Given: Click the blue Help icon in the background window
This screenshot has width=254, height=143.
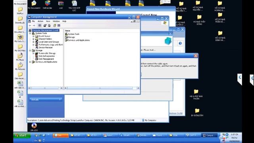Looking at the screenshot, I should click(x=180, y=43).
